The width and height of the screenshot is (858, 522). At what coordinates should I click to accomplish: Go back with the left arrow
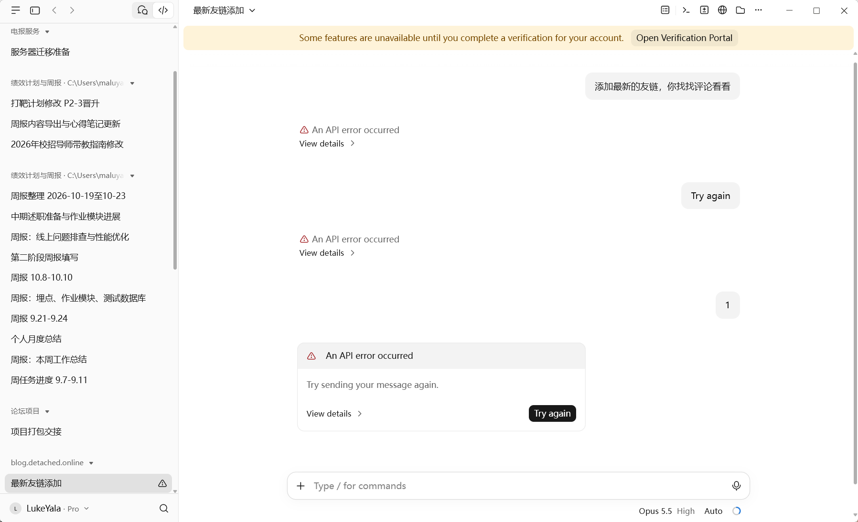tap(54, 10)
